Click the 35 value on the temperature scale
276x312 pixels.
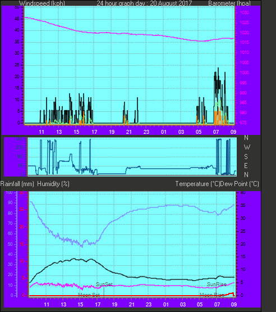tap(243, 205)
